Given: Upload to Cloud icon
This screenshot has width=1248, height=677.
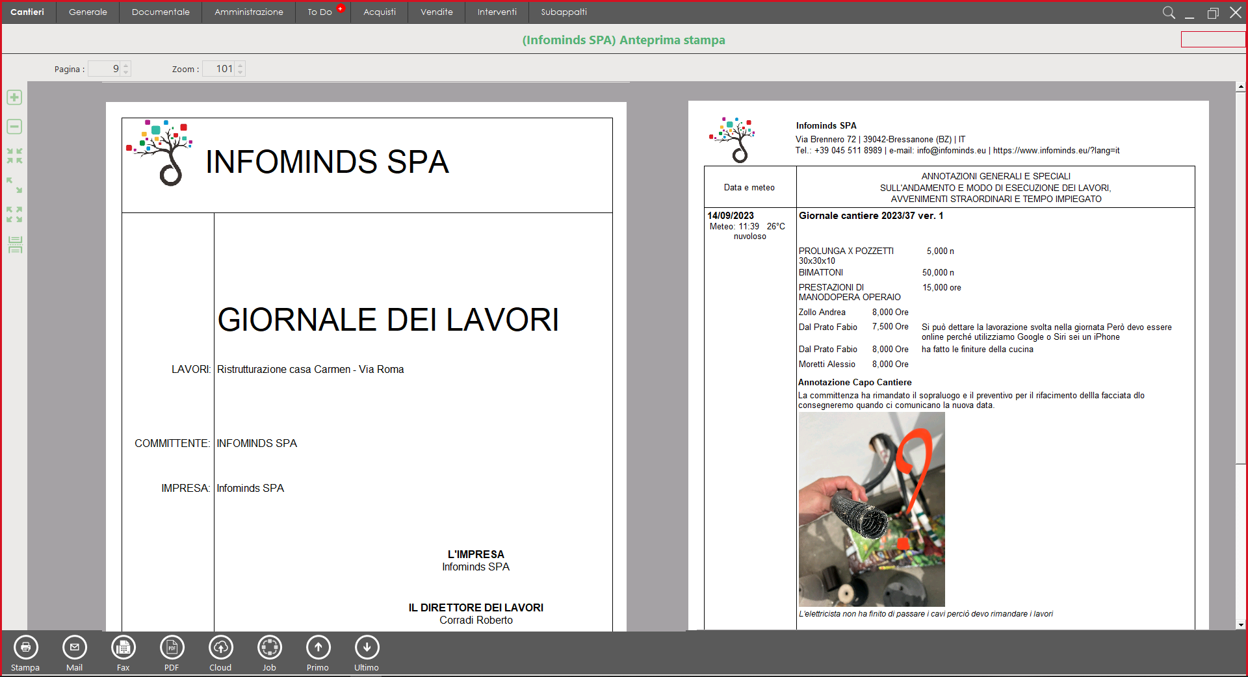Looking at the screenshot, I should [x=220, y=647].
